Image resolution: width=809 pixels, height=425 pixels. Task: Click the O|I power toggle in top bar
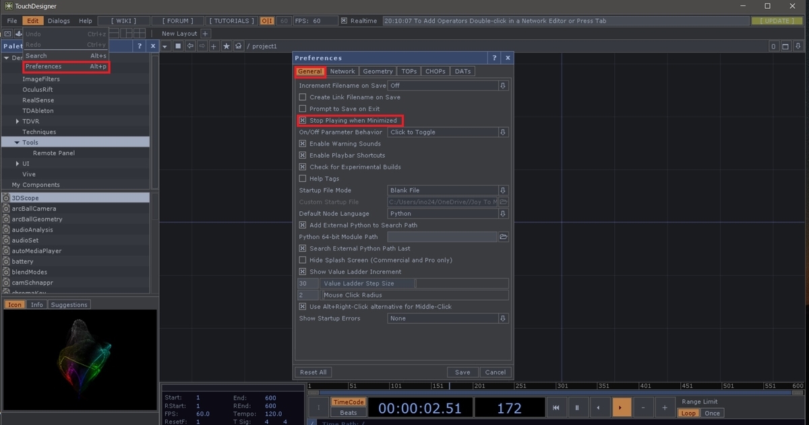click(x=267, y=21)
